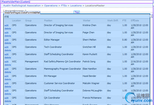Edit Gretchen Hill's row

click(6, 47)
